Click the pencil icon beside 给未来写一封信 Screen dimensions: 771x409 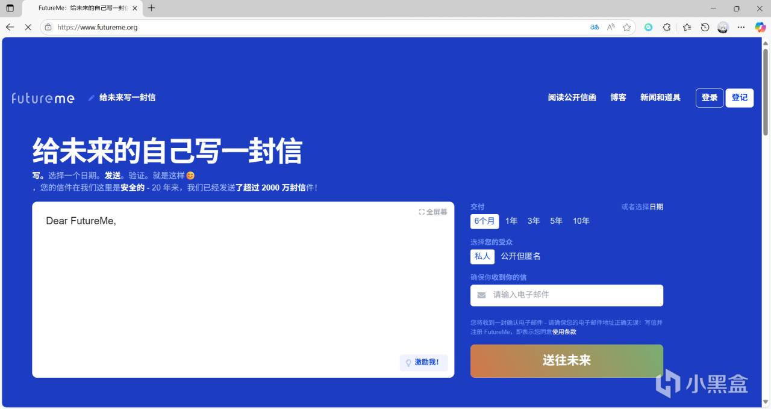[x=92, y=97]
